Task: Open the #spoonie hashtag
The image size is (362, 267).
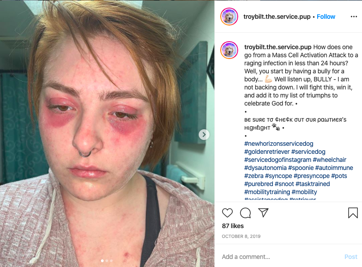Action: pyautogui.click(x=301, y=168)
